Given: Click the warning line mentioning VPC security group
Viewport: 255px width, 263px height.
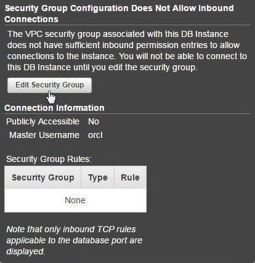Looking at the screenshot, I should [118, 34].
